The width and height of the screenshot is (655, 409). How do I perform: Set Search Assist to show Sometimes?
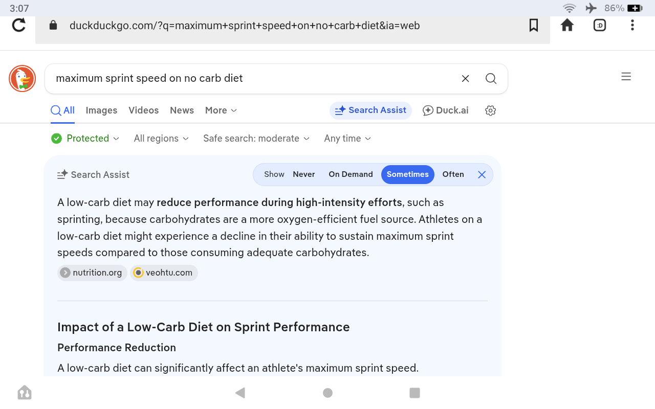[408, 174]
